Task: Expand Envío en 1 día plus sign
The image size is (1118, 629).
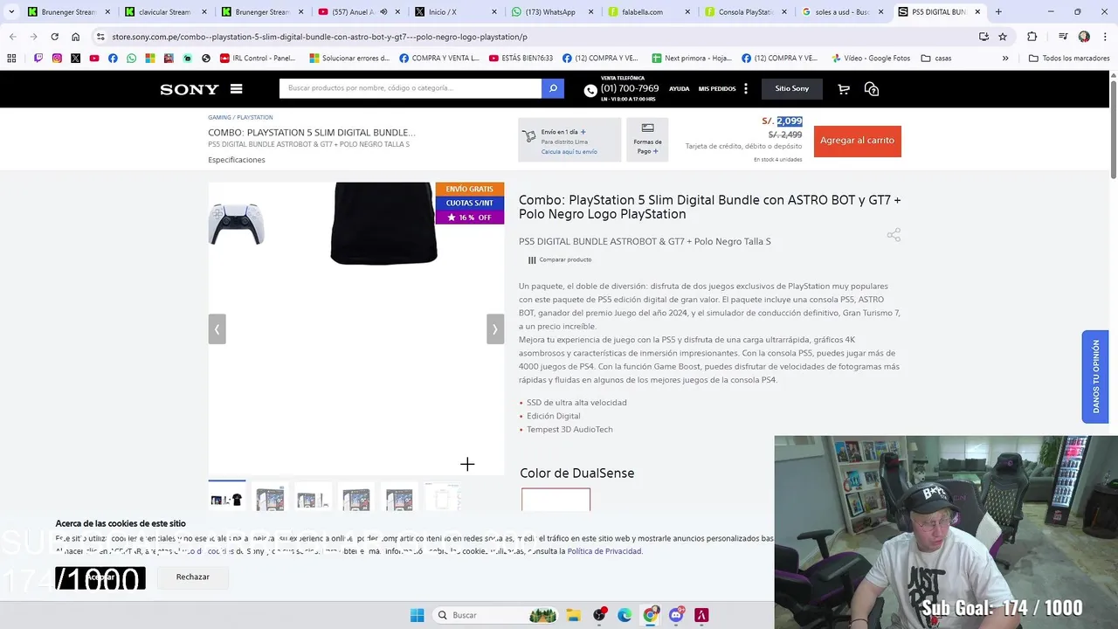Action: click(x=583, y=132)
